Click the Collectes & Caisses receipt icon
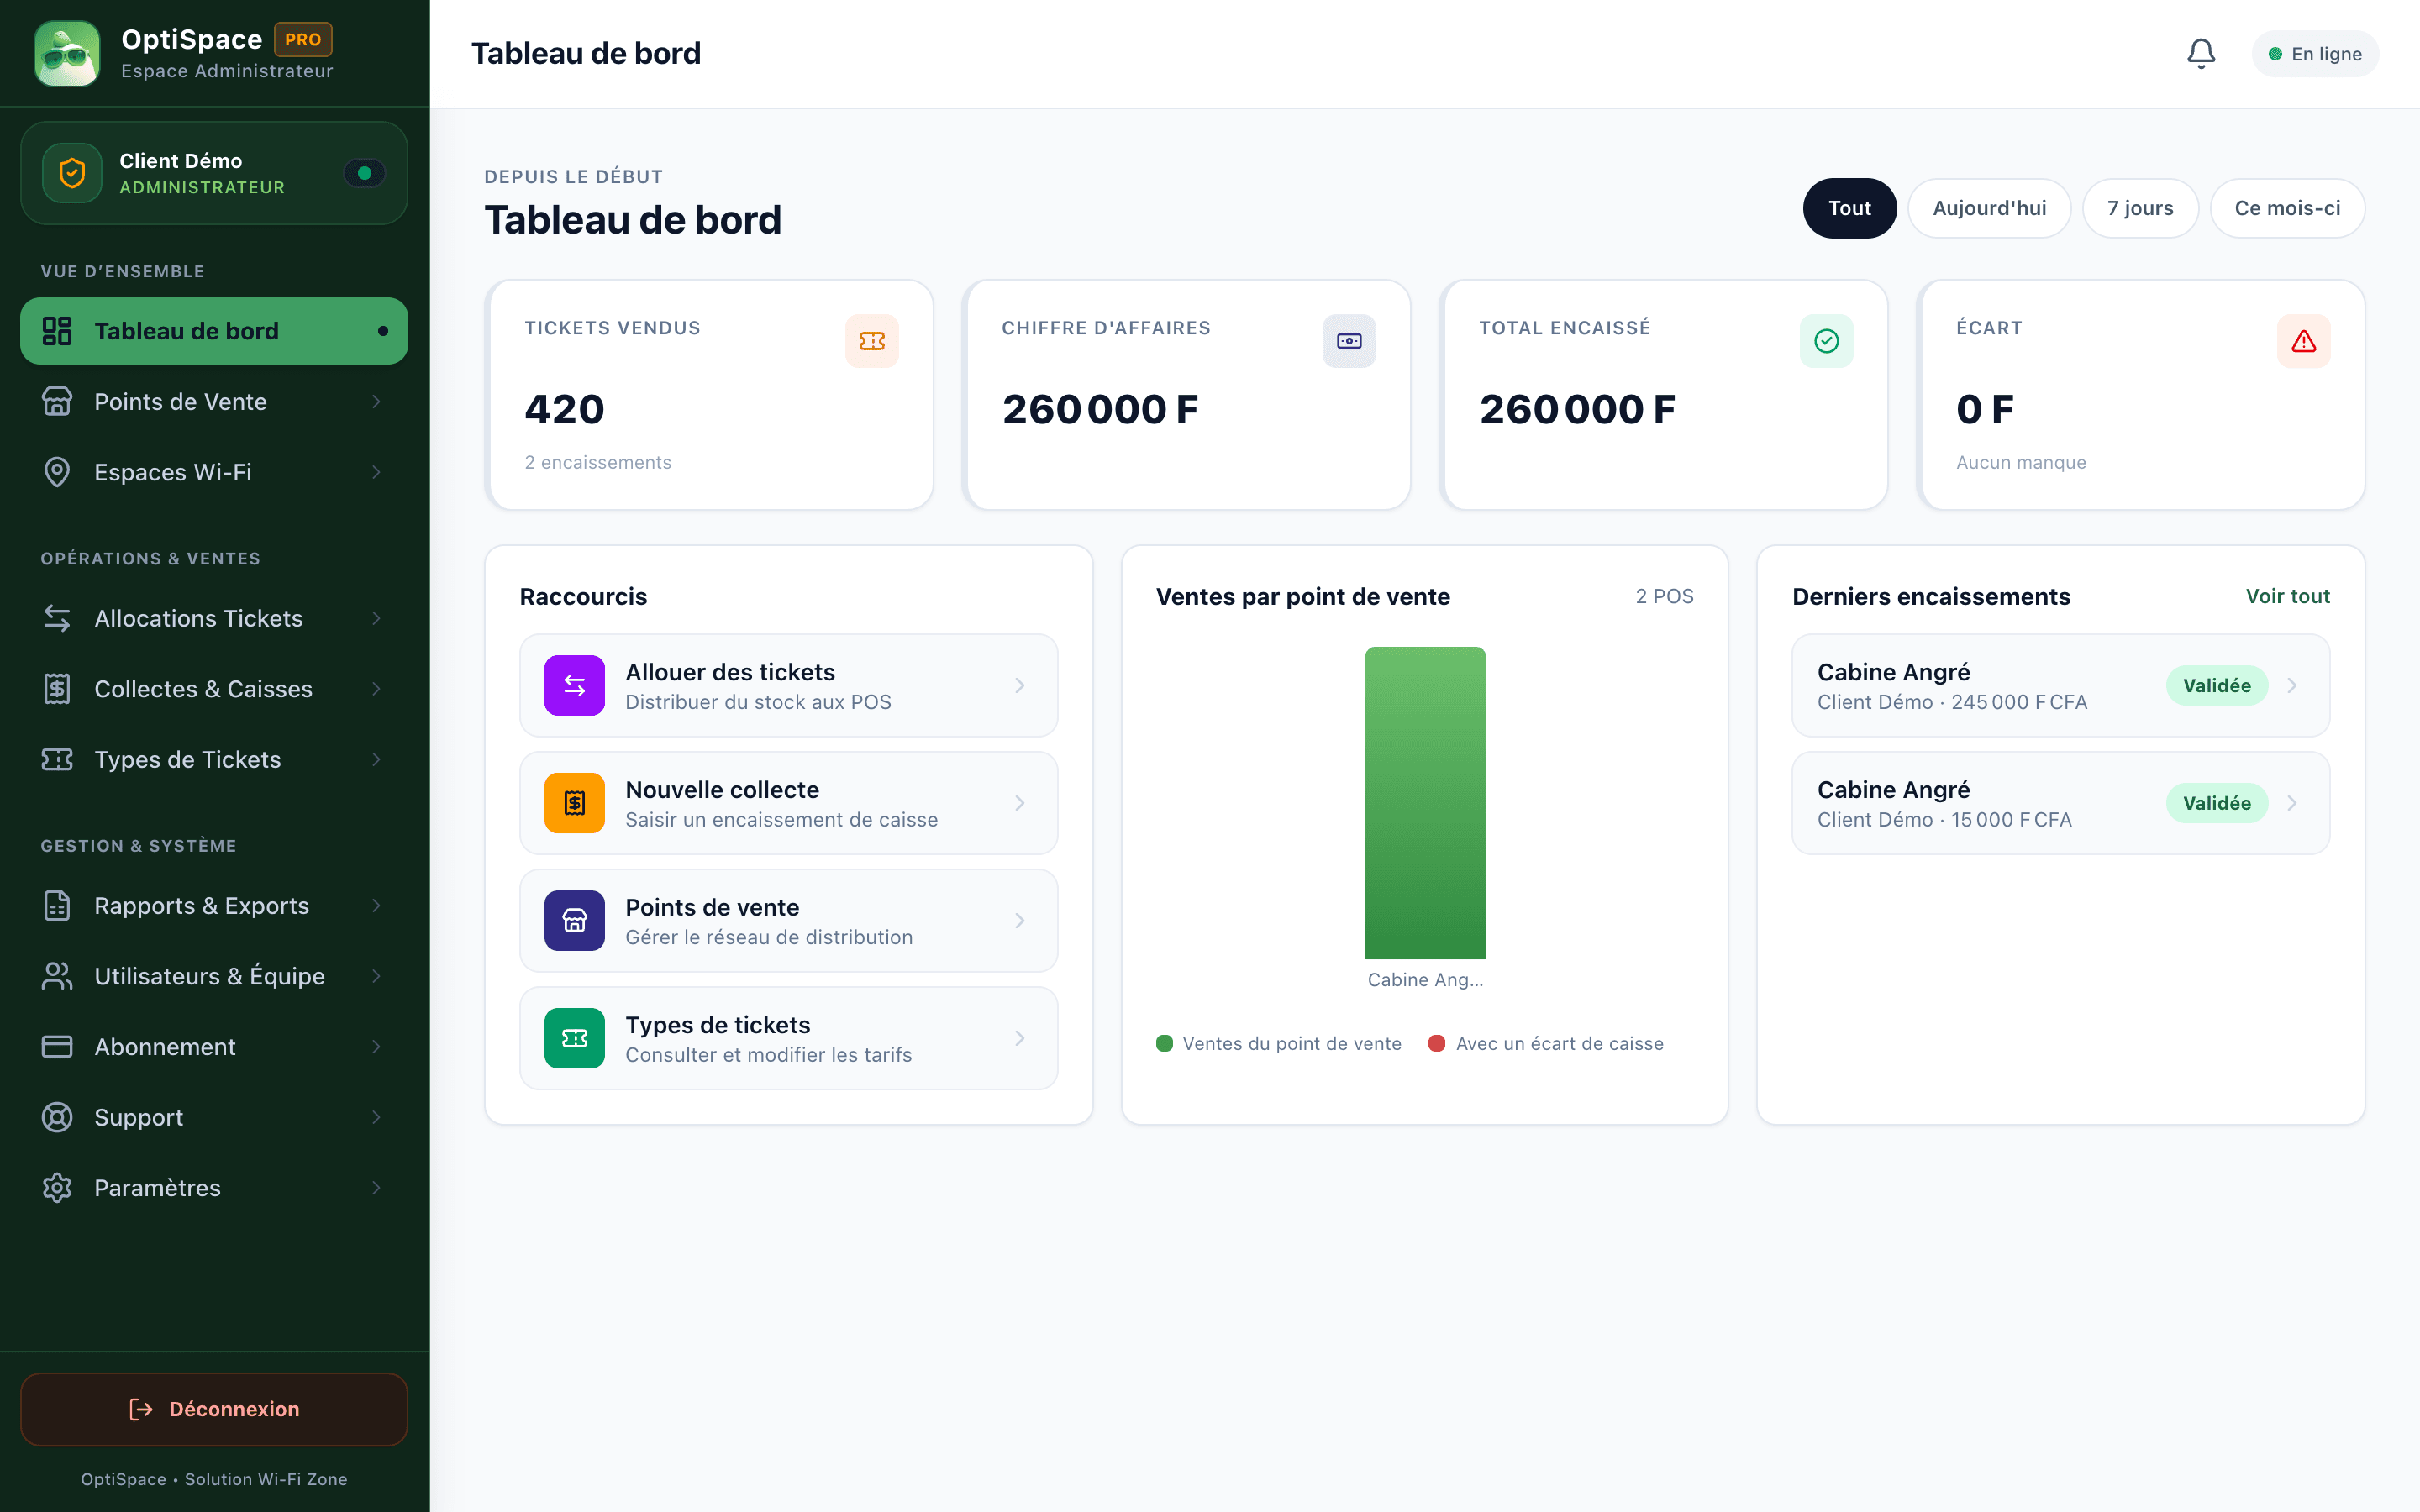 (x=57, y=689)
